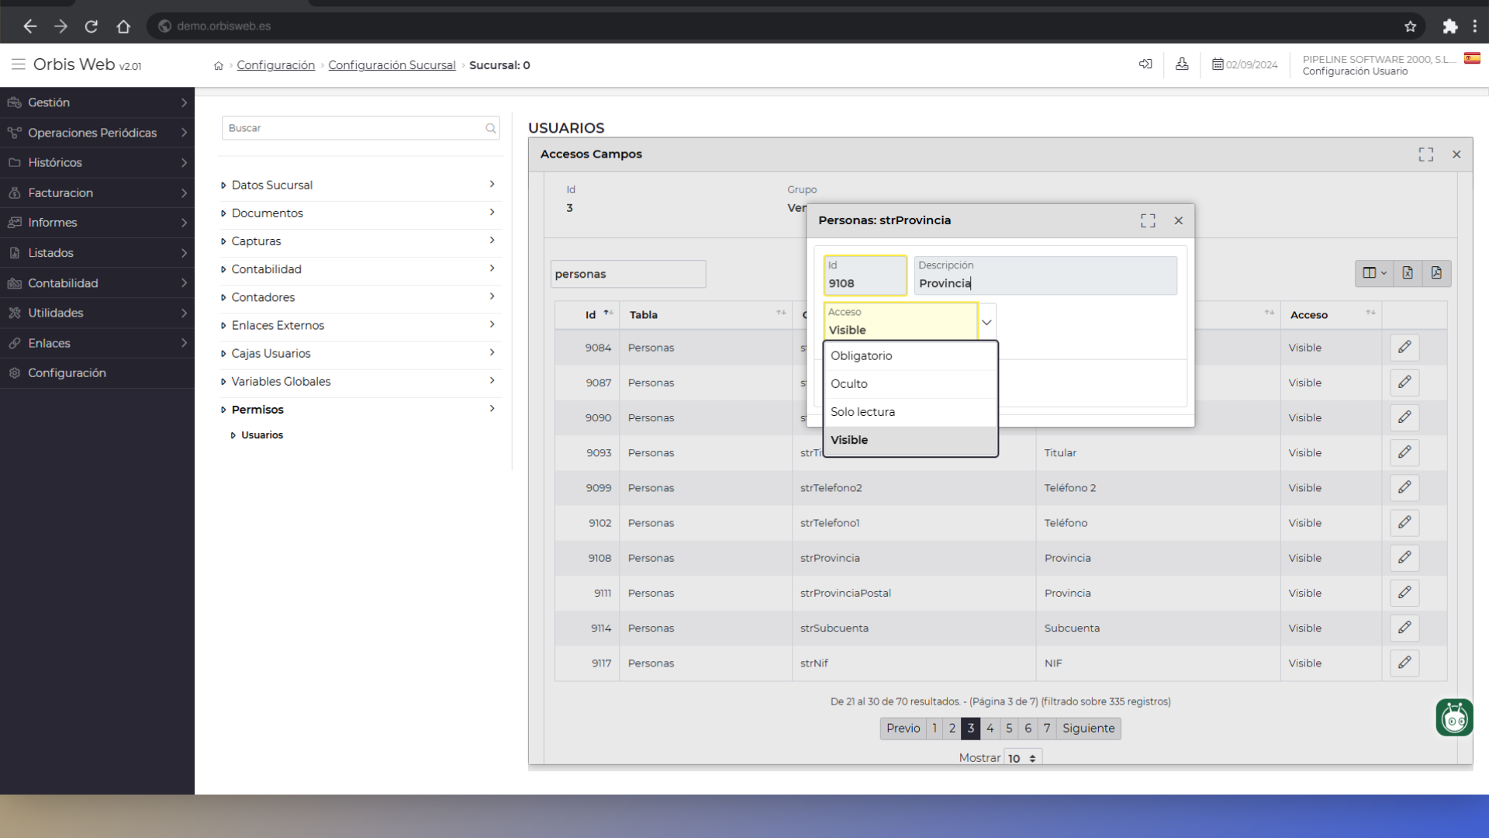Sort table by Tabla column

pyautogui.click(x=706, y=315)
